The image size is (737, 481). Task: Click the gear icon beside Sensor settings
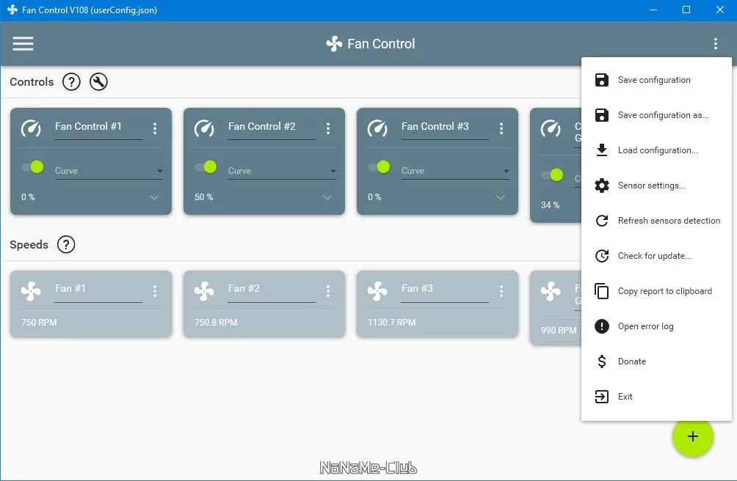click(602, 186)
